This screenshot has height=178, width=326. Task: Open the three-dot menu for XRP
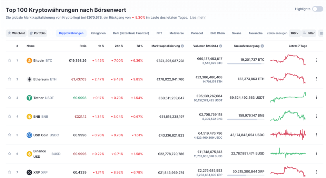coord(316,172)
